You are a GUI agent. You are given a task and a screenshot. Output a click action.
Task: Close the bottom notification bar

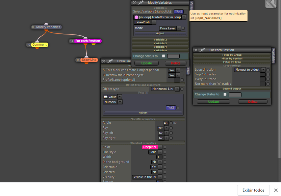[276, 190]
